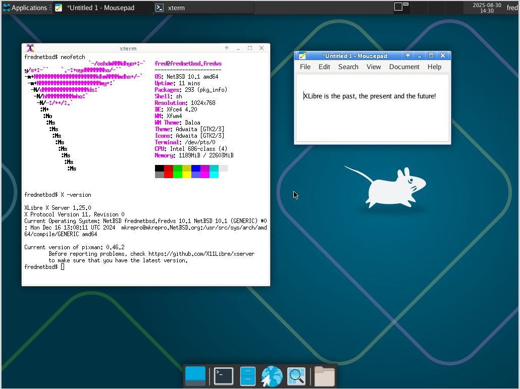
Task: Open the file manager cabinet icon in dock
Action: coord(247,376)
